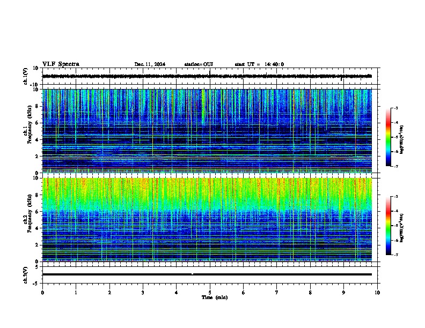Click the "6" kHz tick on ch.2 frequency axis

pyautogui.click(x=38, y=212)
